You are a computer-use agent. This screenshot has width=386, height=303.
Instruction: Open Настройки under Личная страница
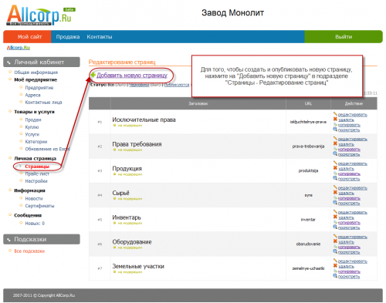pyautogui.click(x=36, y=181)
